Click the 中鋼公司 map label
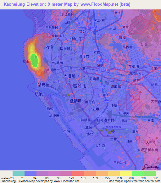Image resolution: width=161 pixels, height=183 pixels. 120,162
